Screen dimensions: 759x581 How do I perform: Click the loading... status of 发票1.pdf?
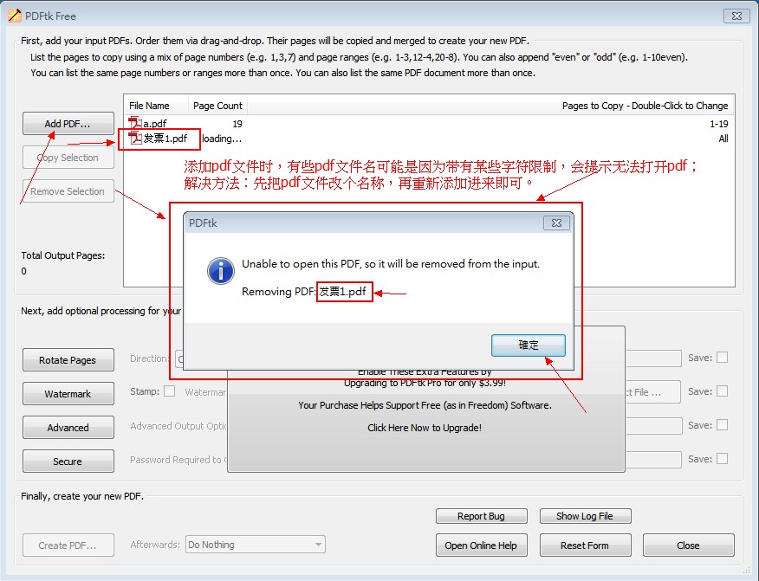[222, 139]
